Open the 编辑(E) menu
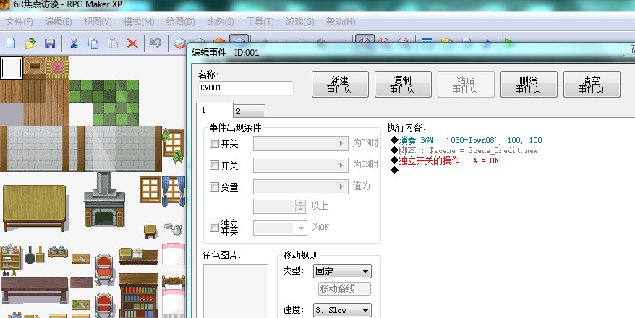635x318 pixels. point(59,22)
